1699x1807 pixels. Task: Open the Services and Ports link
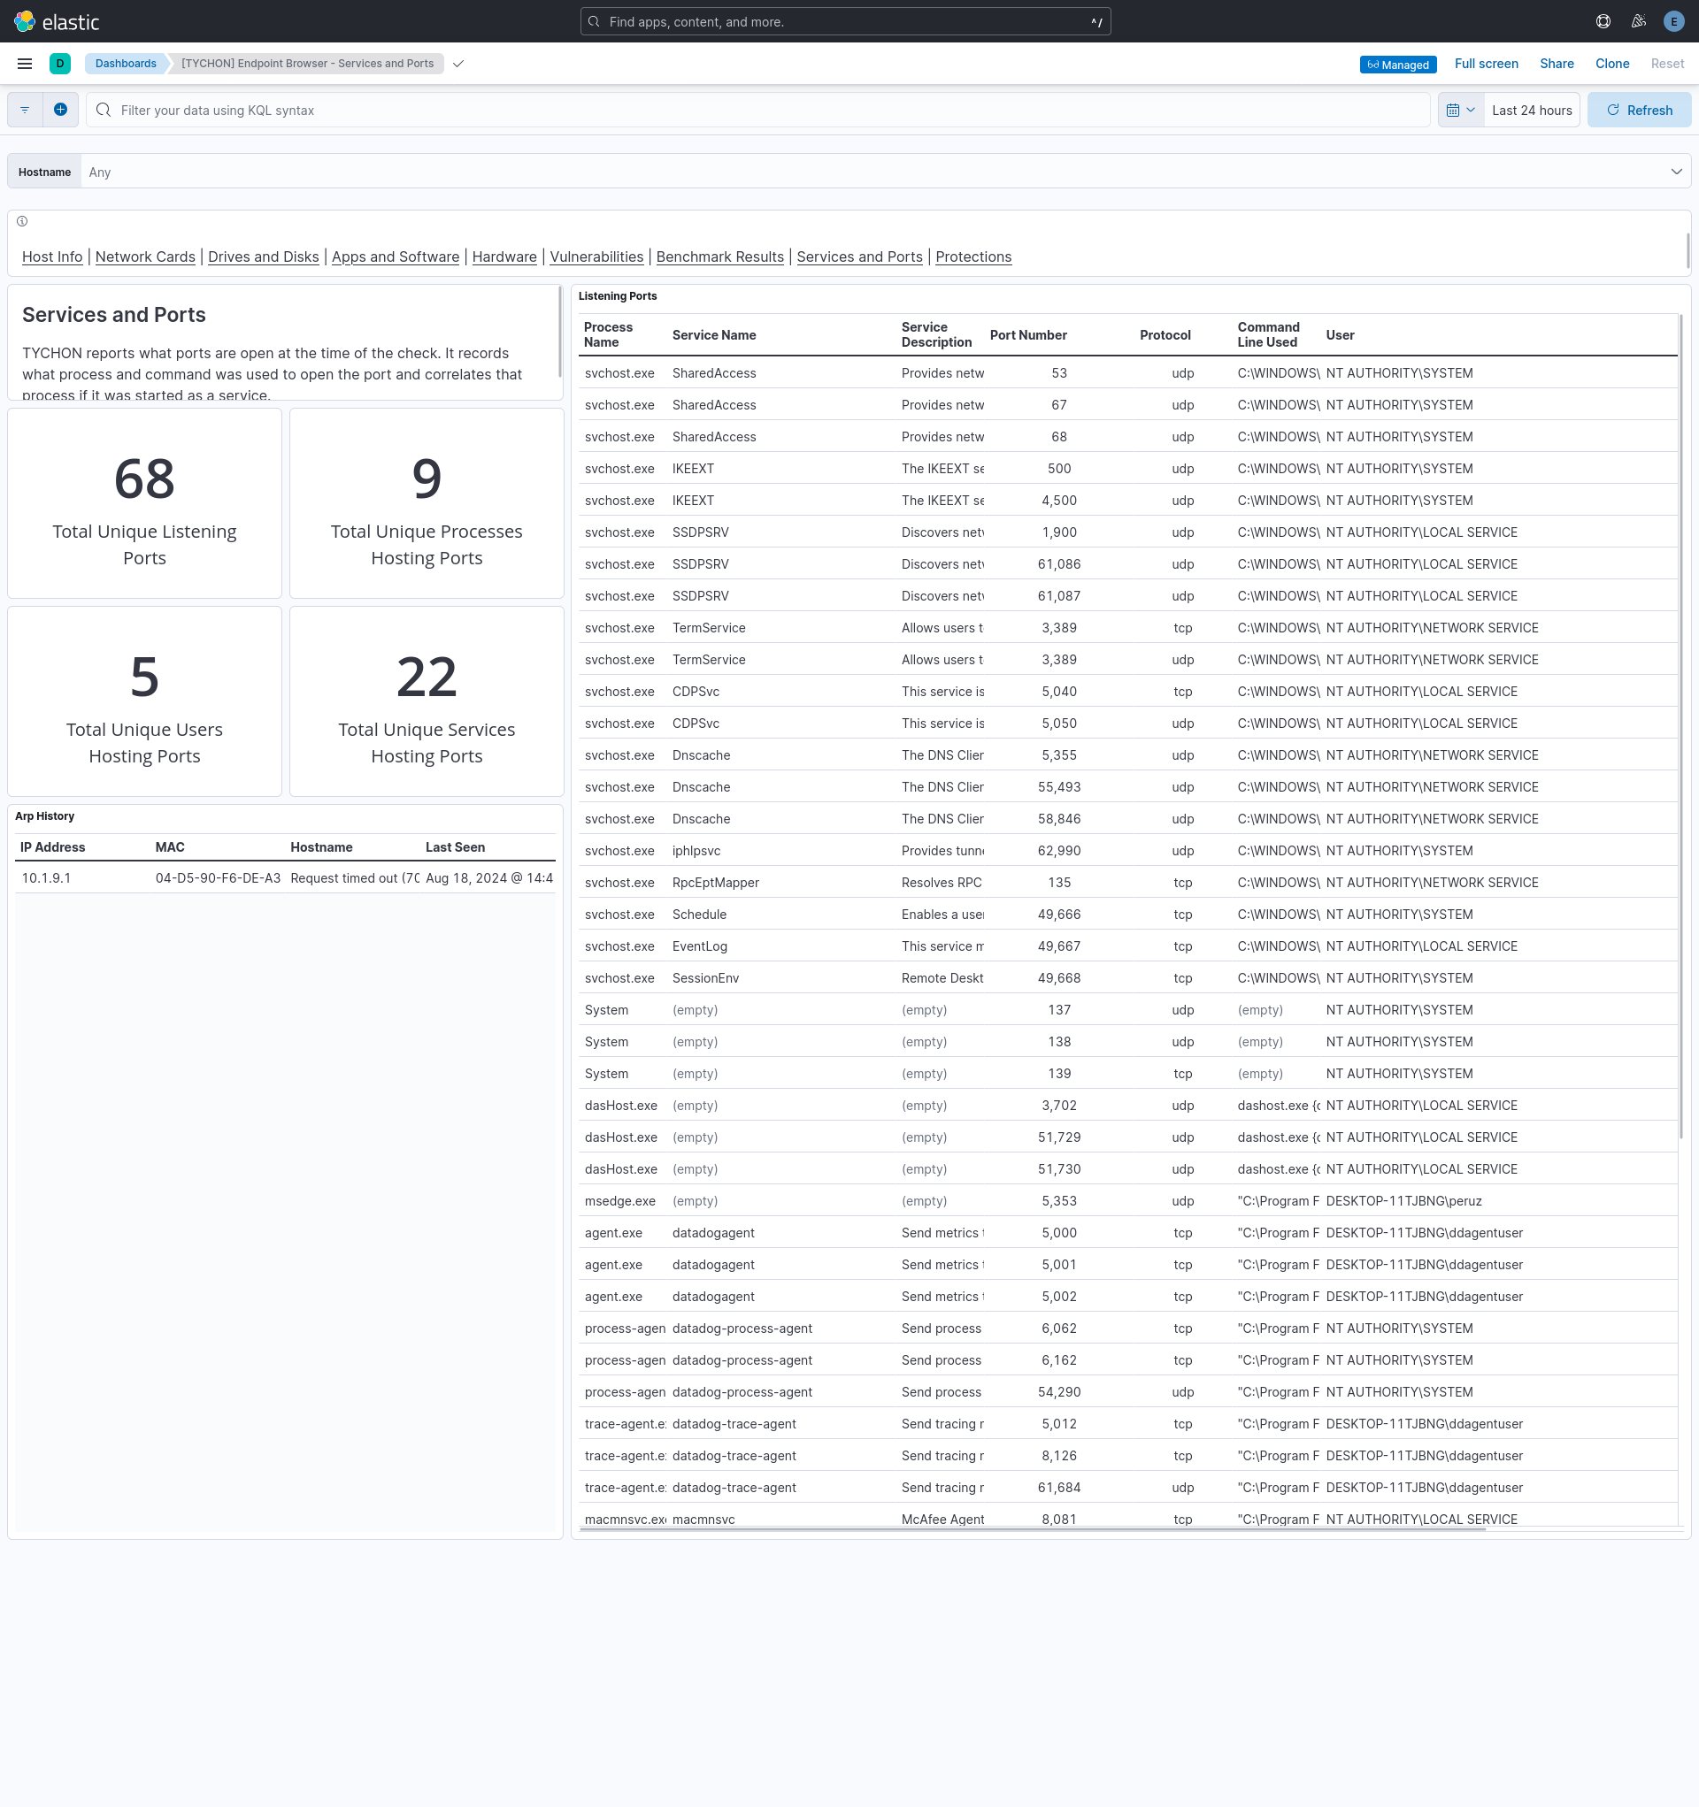[858, 257]
